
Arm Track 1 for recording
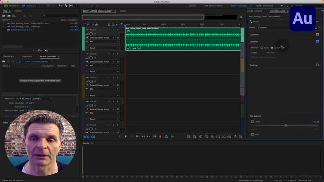(118, 30)
